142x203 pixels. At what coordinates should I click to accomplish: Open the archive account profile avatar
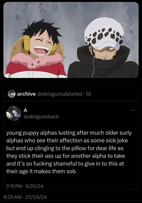point(12,94)
